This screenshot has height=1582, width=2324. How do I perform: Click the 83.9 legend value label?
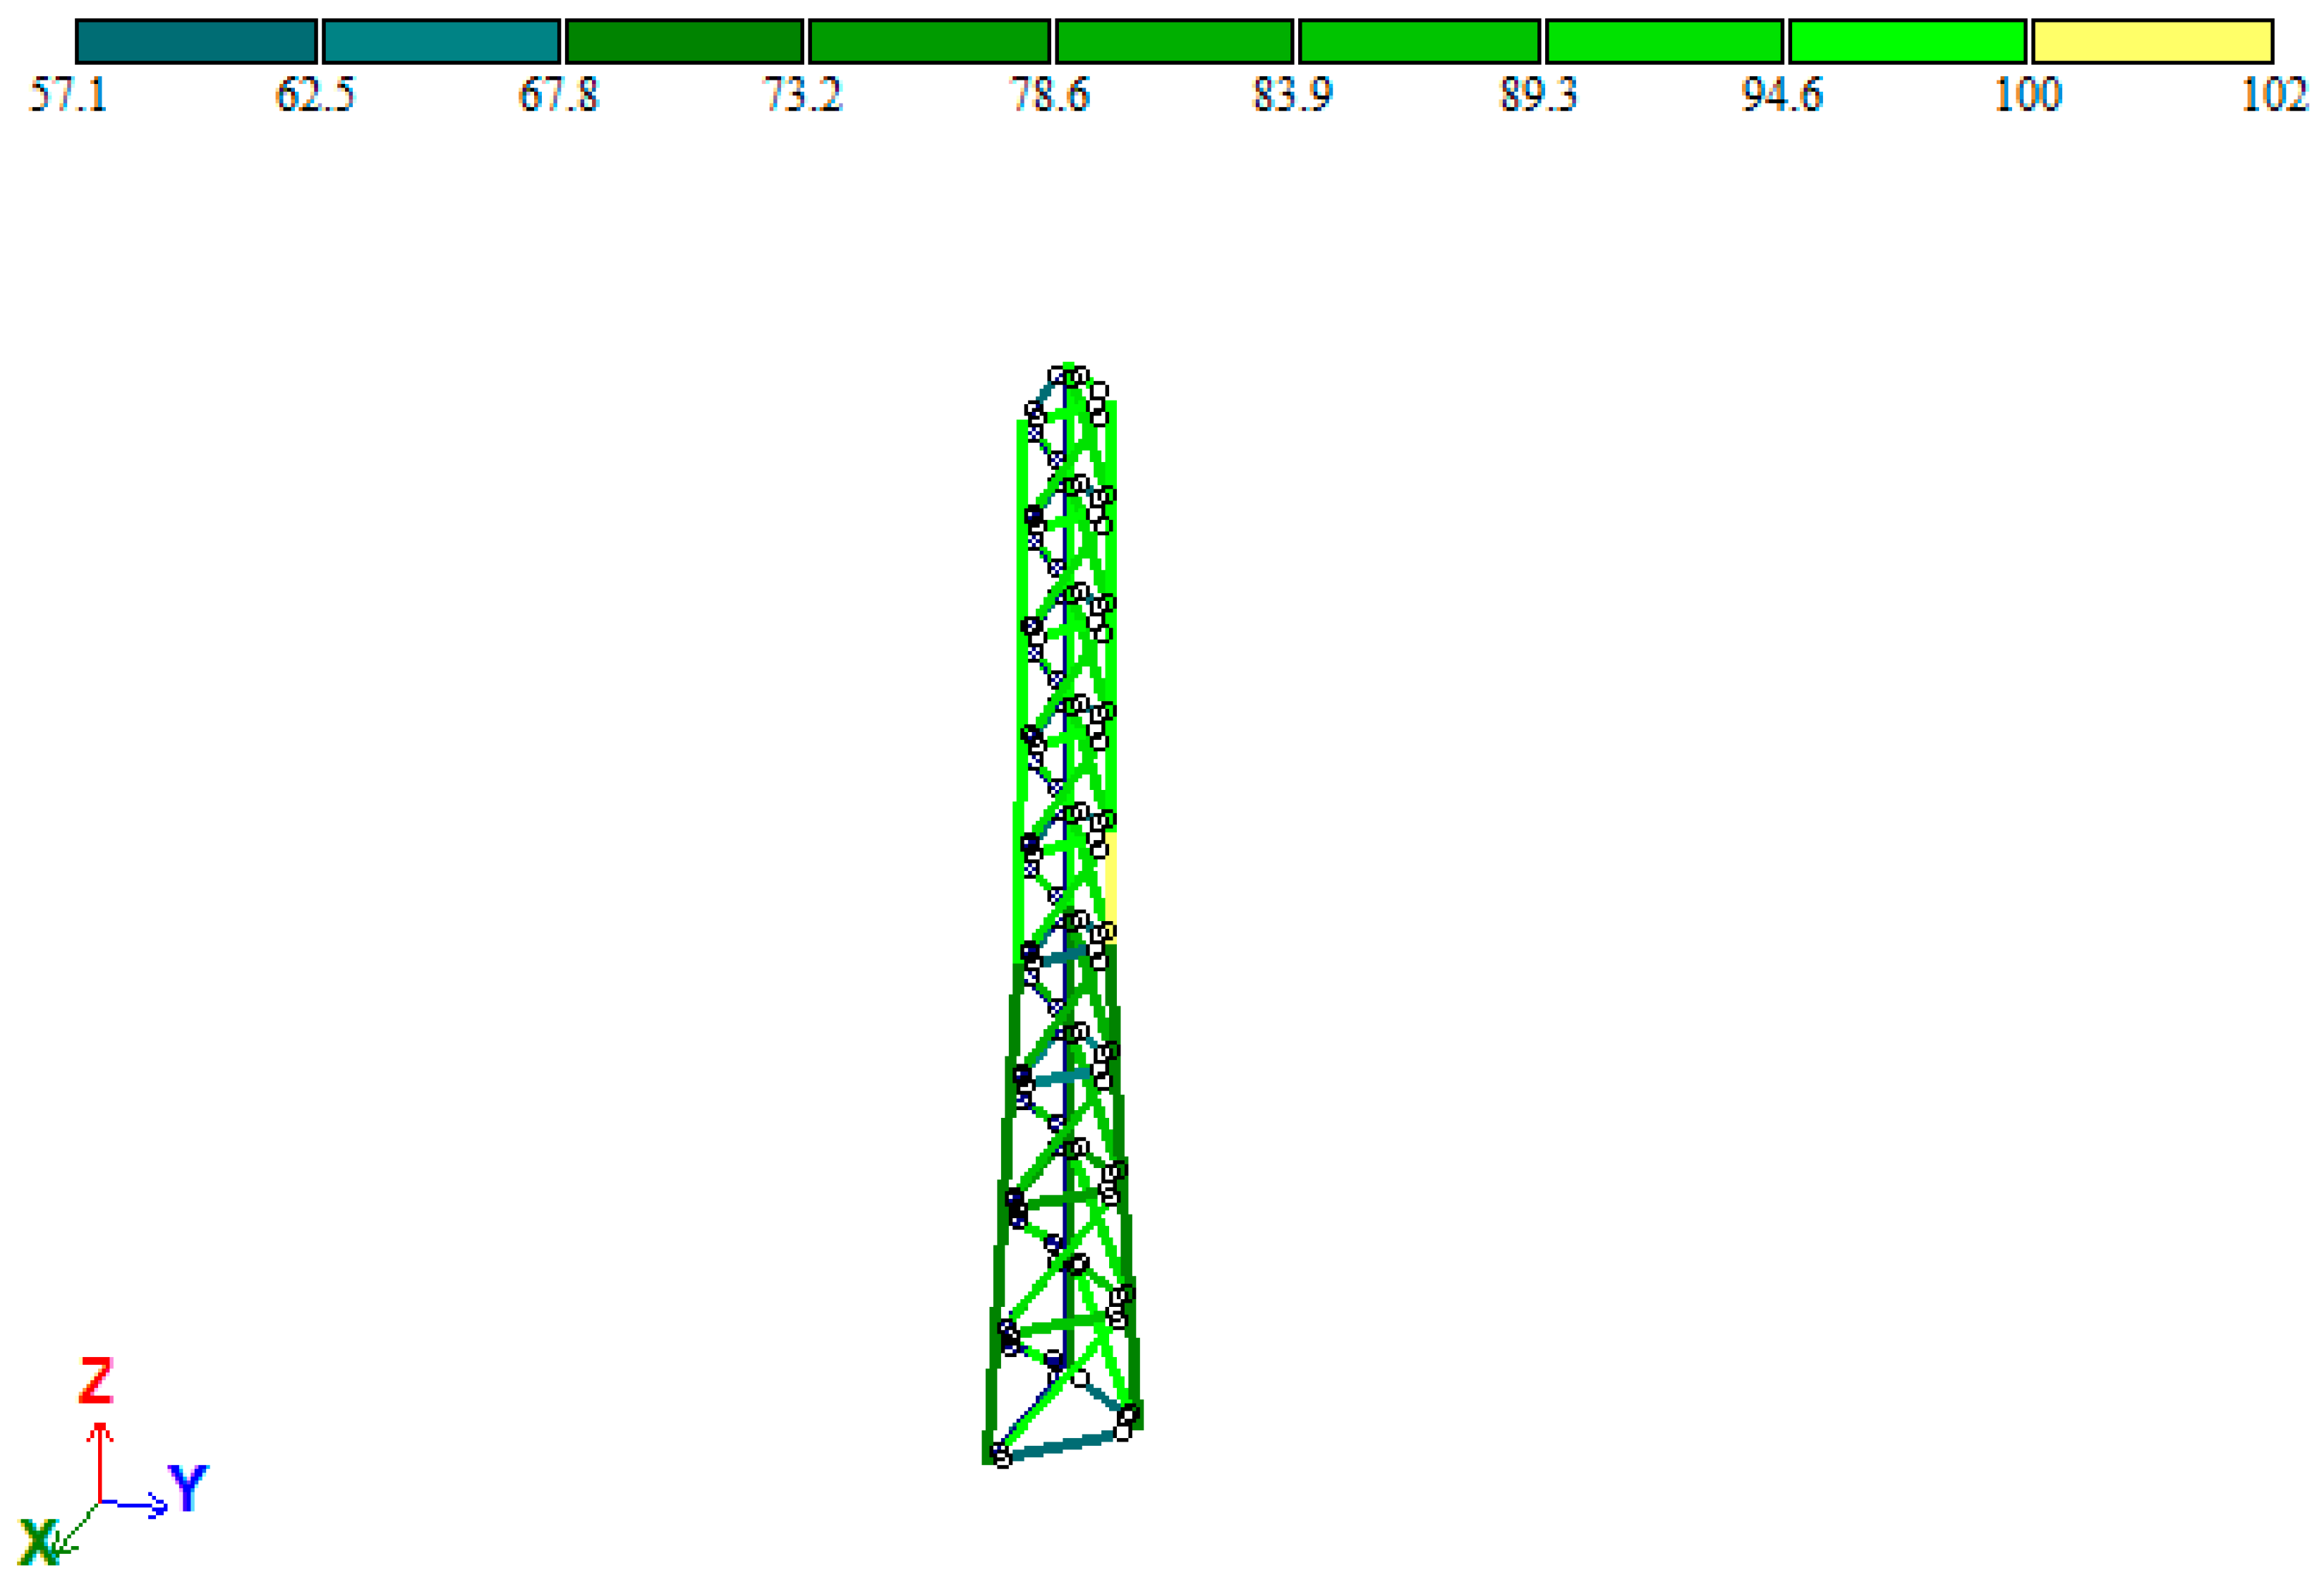[x=1292, y=95]
